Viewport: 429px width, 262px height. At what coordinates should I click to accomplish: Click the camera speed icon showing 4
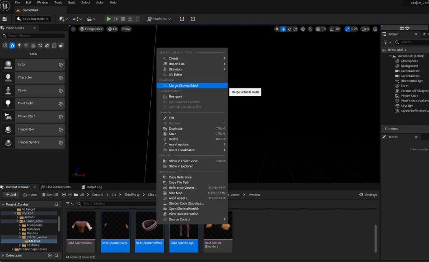[365, 29]
